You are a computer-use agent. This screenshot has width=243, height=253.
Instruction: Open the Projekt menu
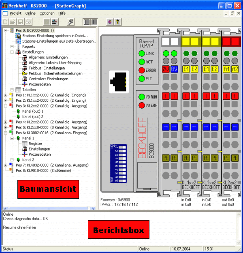(16, 13)
